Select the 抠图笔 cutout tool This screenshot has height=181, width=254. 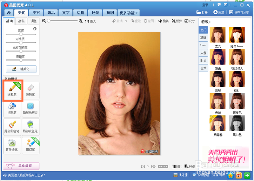pyautogui.click(x=12, y=109)
